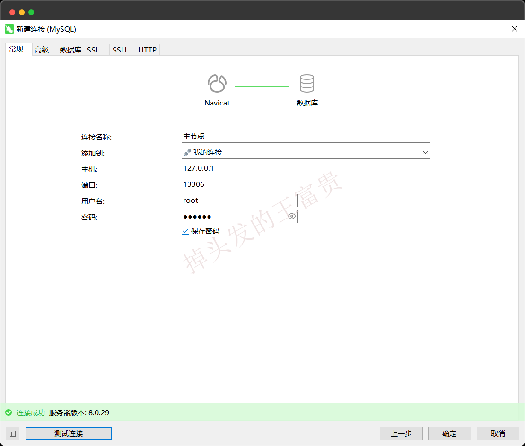Click the 端口 field showing 13306
Image resolution: width=525 pixels, height=446 pixels.
point(195,184)
